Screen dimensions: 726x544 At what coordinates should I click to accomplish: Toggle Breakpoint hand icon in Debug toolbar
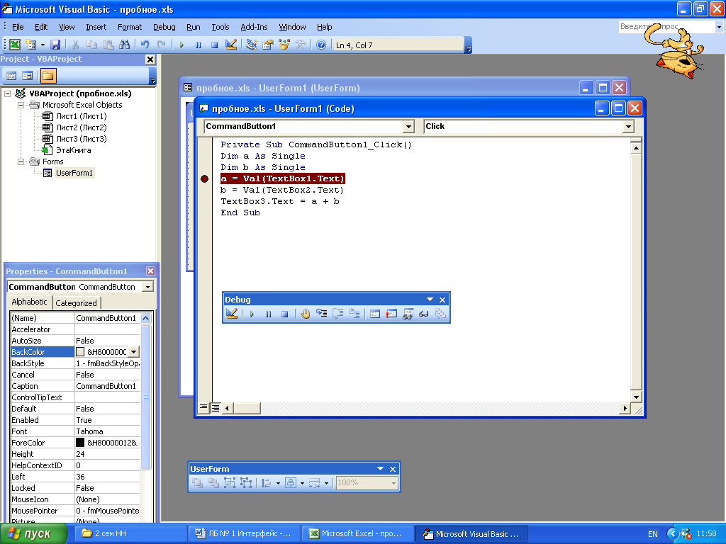(305, 314)
